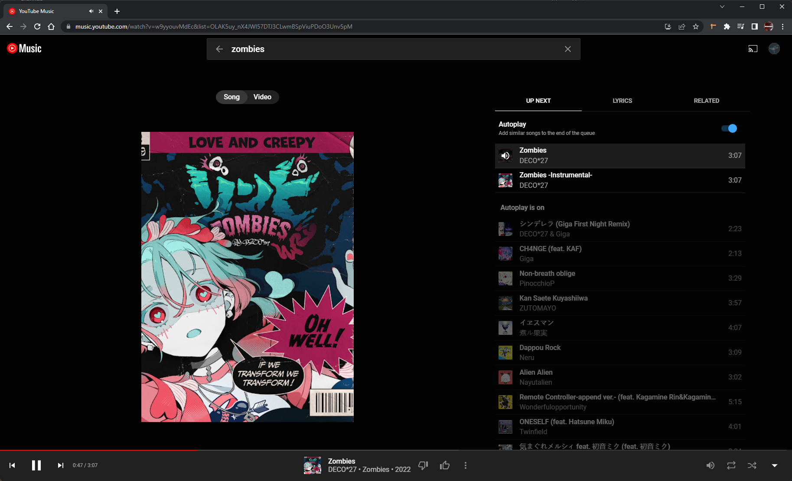Click the Zombies -Instrumental- thumbnail

tap(505, 180)
